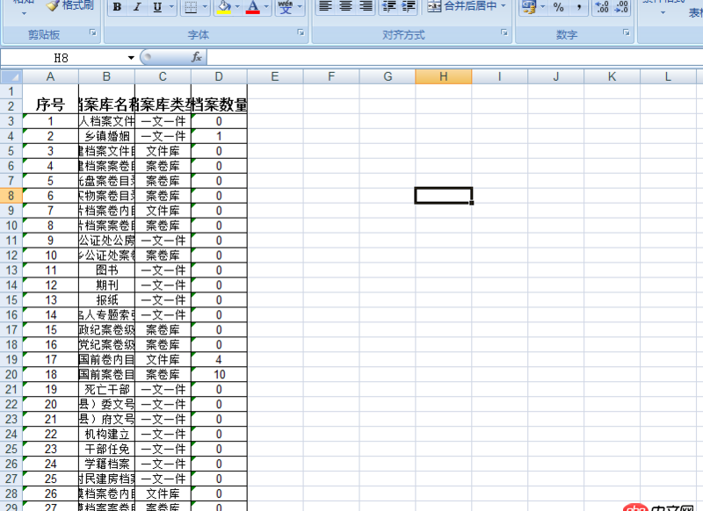Increase decimal places
Image resolution: width=703 pixels, height=511 pixels.
point(602,7)
